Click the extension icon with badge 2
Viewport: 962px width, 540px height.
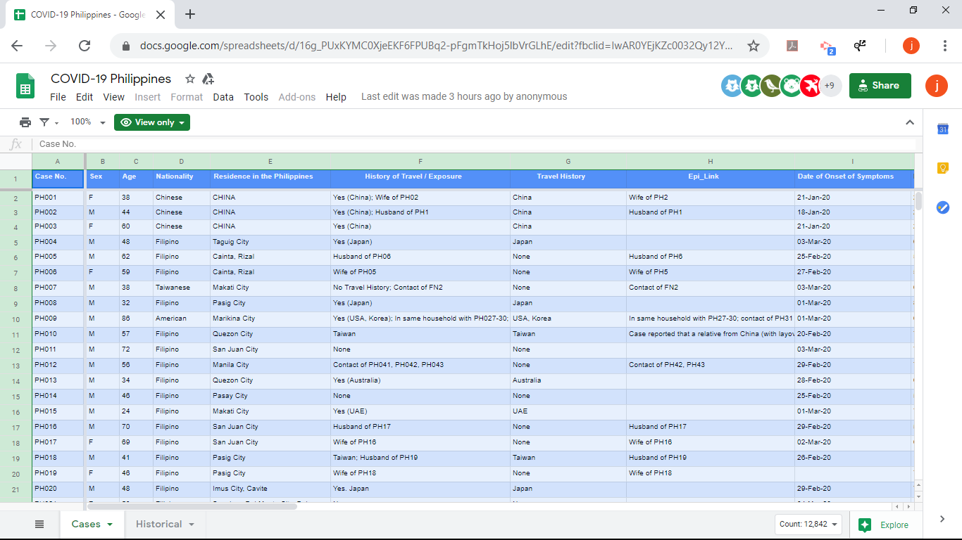827,46
